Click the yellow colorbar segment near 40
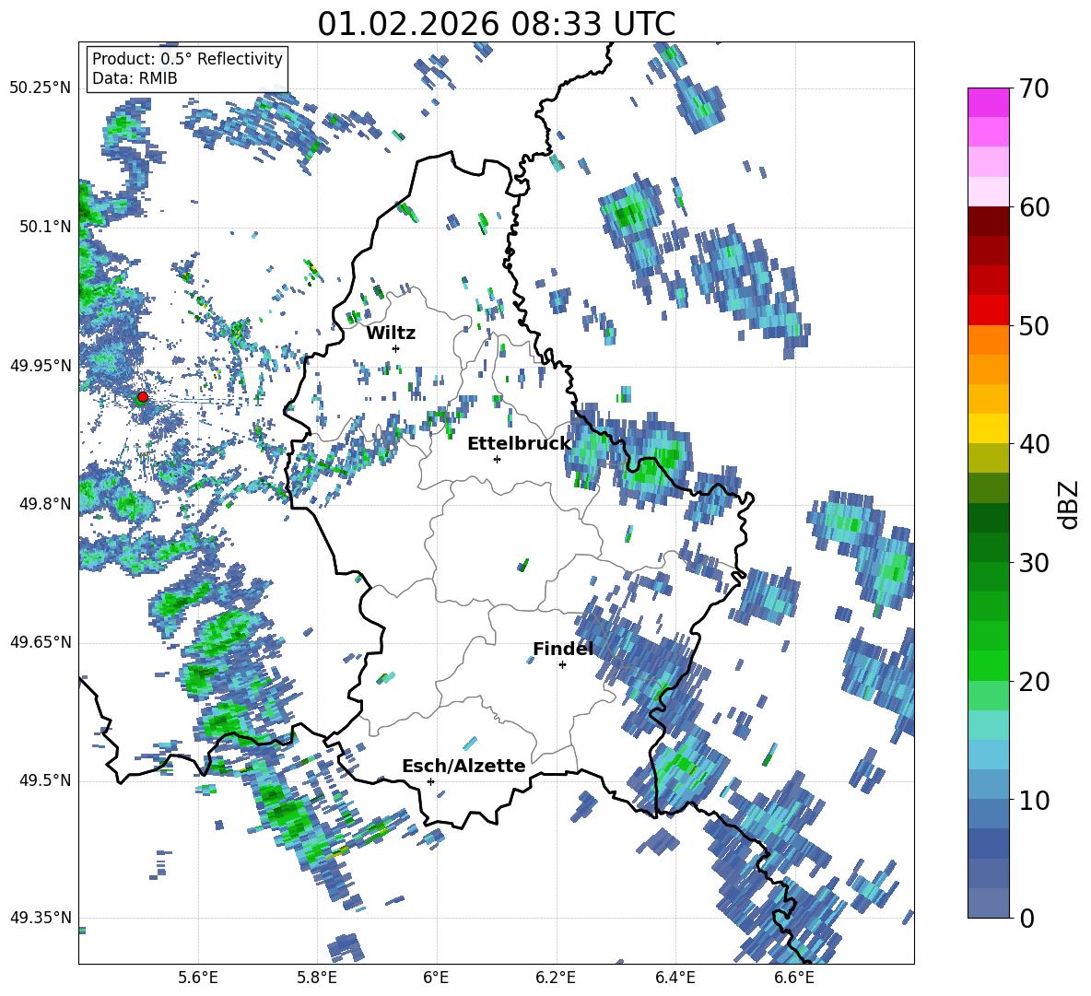This screenshot has width=1091, height=996. (x=988, y=428)
